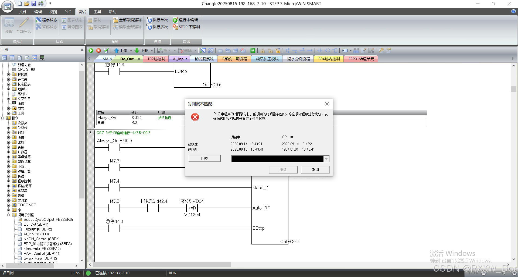Click the red STOP PLC toolbar icon
This screenshot has height=277, width=518.
(98, 51)
